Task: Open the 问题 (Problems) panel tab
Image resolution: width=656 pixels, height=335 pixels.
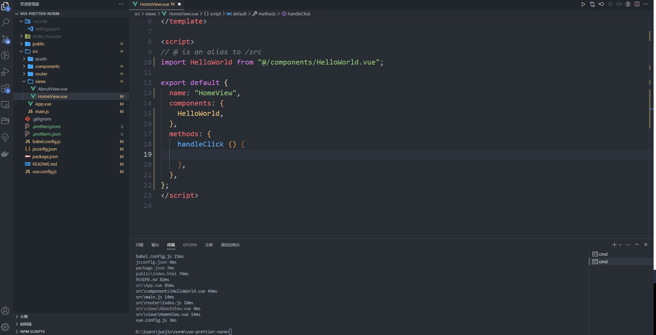Action: (139, 245)
